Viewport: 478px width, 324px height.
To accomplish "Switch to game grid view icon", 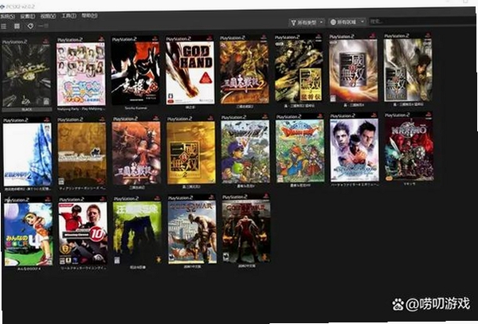I will pos(17,26).
